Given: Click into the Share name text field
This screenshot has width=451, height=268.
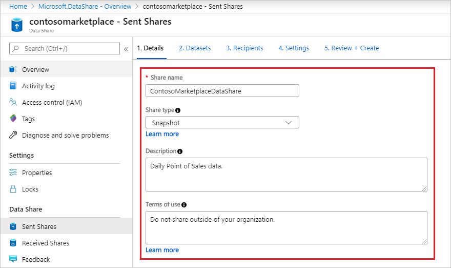Looking at the screenshot, I should tap(222, 91).
